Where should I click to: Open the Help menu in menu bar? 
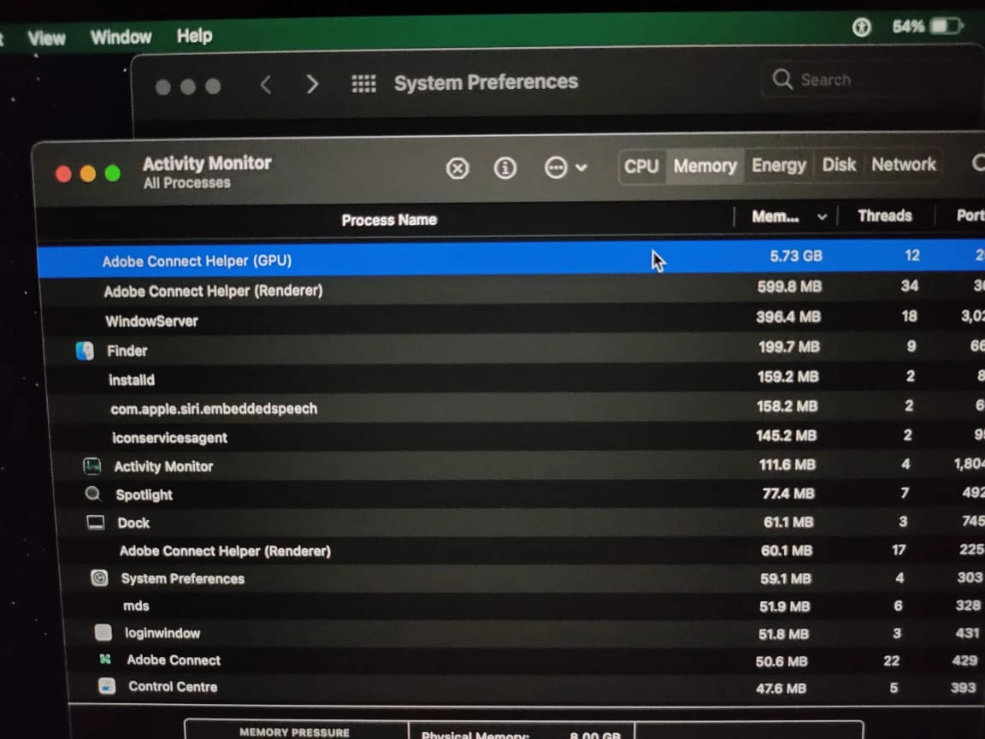click(194, 36)
